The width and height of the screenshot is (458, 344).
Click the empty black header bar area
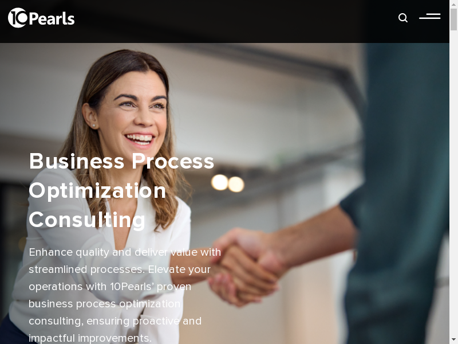[x=234, y=21]
